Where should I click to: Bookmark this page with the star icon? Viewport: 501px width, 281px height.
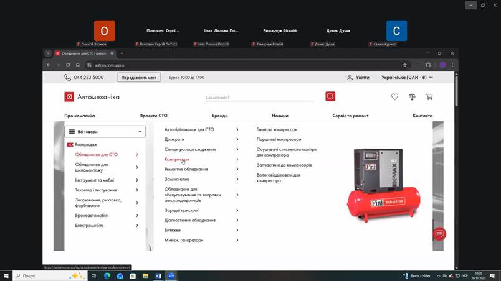point(404,65)
